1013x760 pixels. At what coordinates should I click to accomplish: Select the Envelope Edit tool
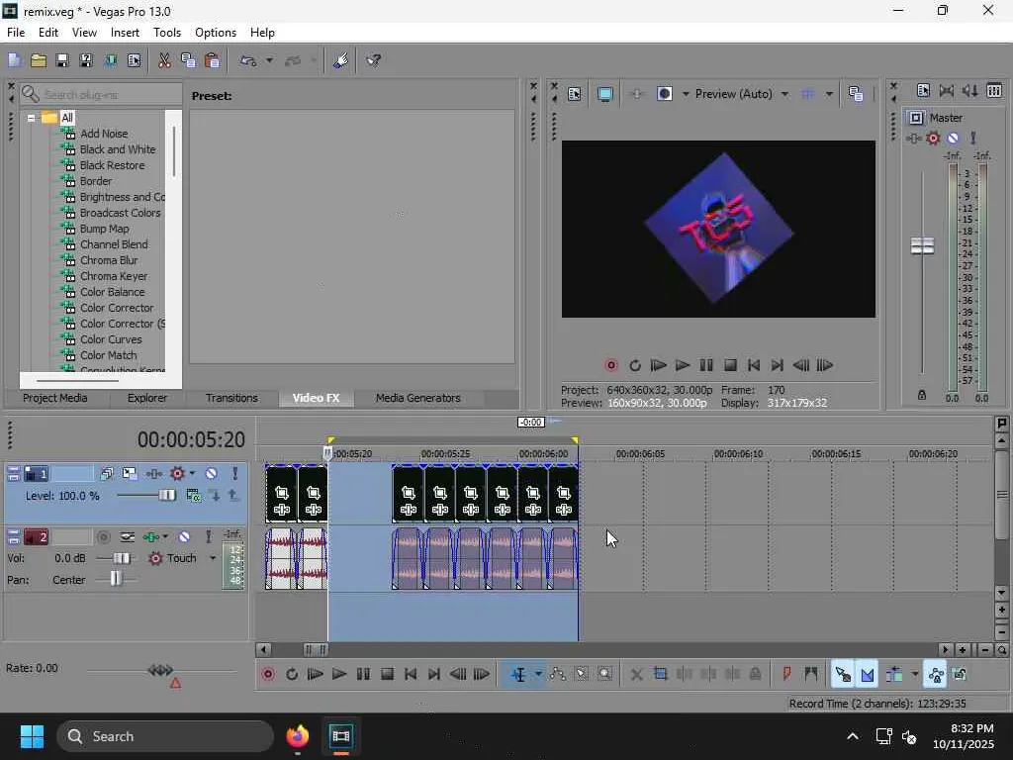pos(558,674)
